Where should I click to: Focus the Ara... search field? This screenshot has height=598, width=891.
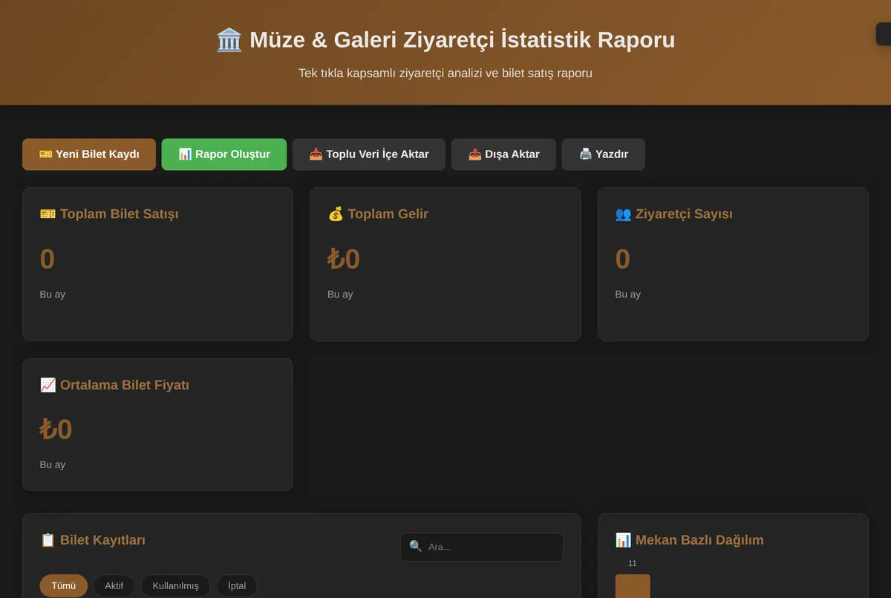pos(482,547)
